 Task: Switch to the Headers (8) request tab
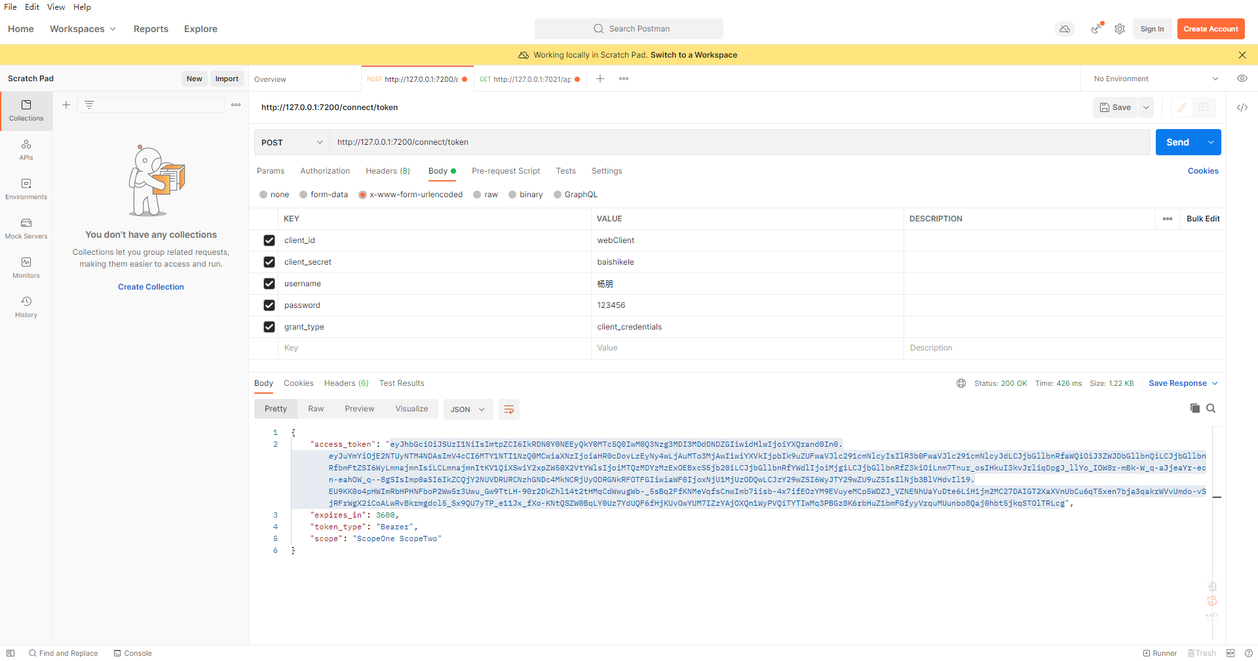(388, 171)
